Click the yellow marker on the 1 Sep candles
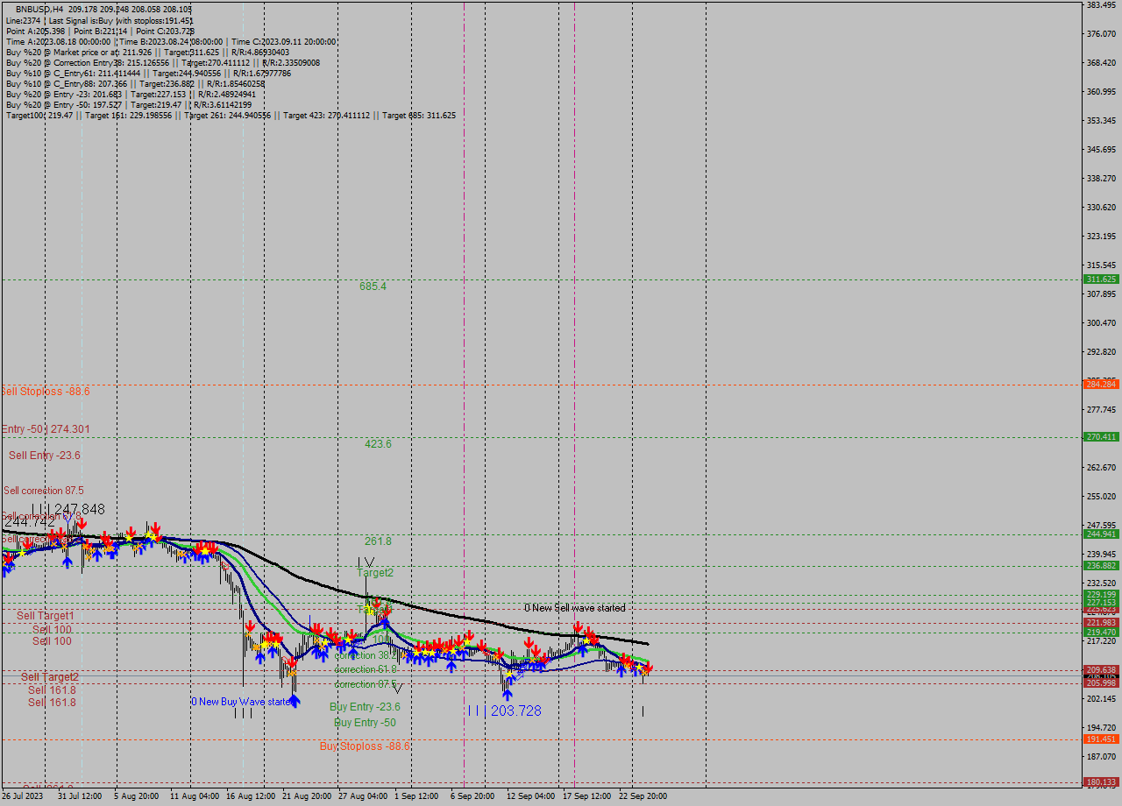 pyautogui.click(x=416, y=653)
